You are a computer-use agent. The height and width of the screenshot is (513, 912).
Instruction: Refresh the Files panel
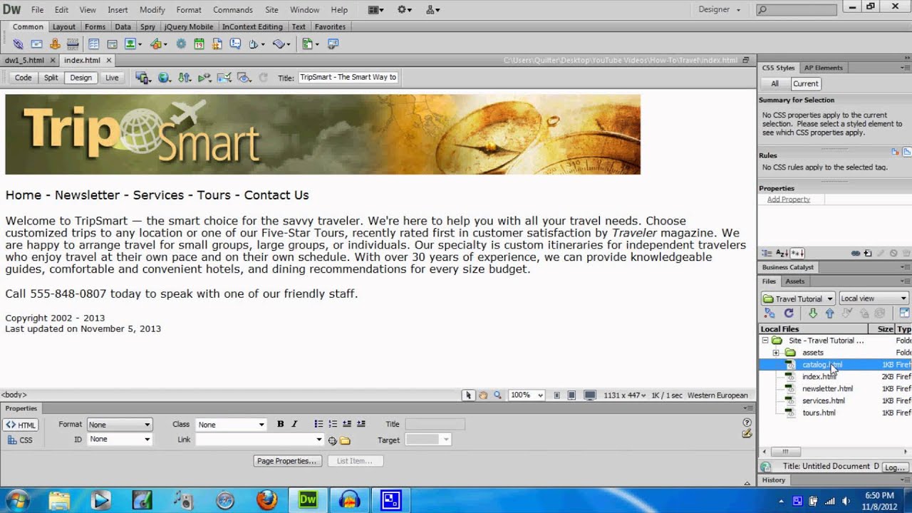coord(789,313)
